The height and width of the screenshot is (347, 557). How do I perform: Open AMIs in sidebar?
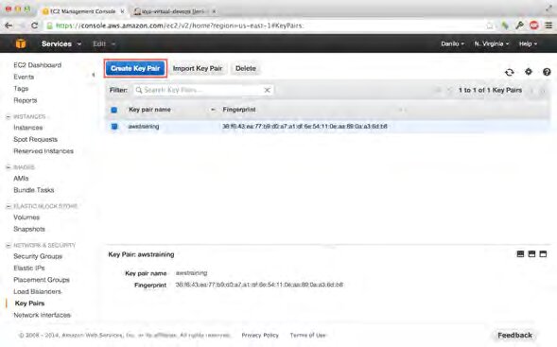coord(21,179)
